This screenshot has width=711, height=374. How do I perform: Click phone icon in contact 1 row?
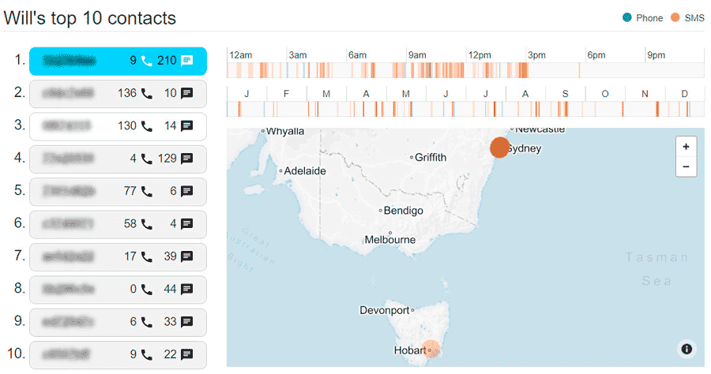pos(146,61)
